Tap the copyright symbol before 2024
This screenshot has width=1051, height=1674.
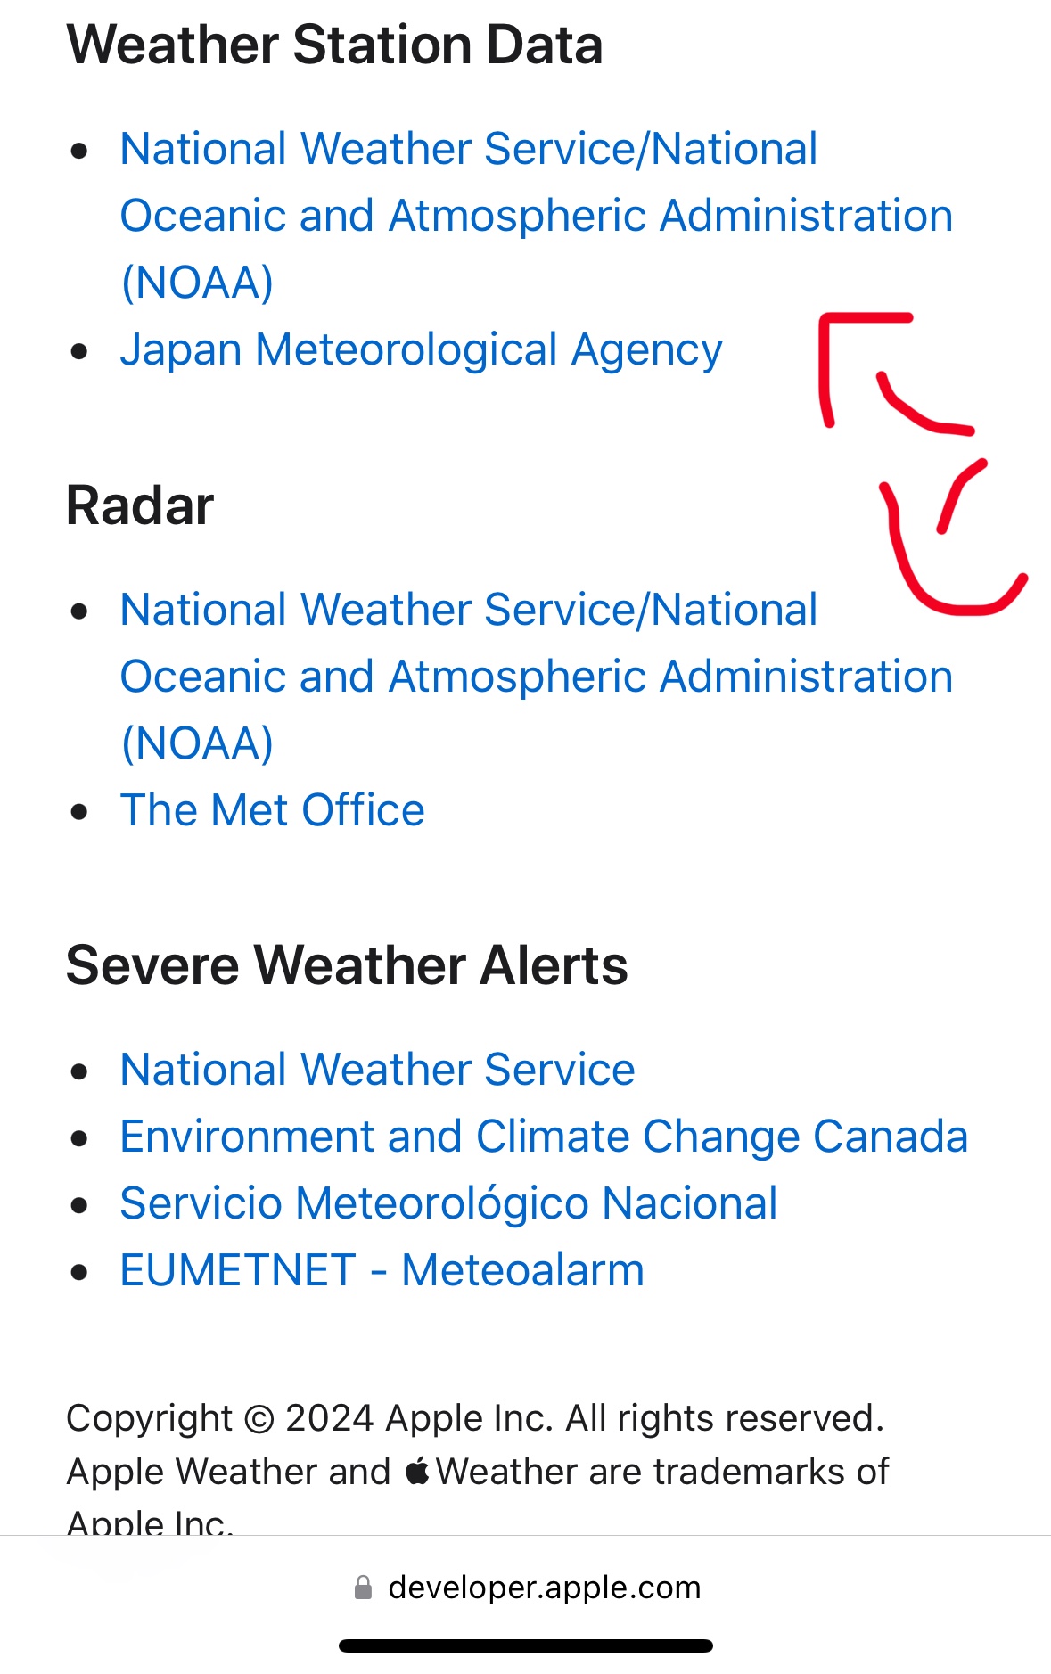click(x=259, y=1418)
